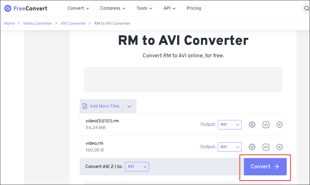Open the Convert All to format dropdown
The height and width of the screenshot is (185, 310).
(137, 167)
